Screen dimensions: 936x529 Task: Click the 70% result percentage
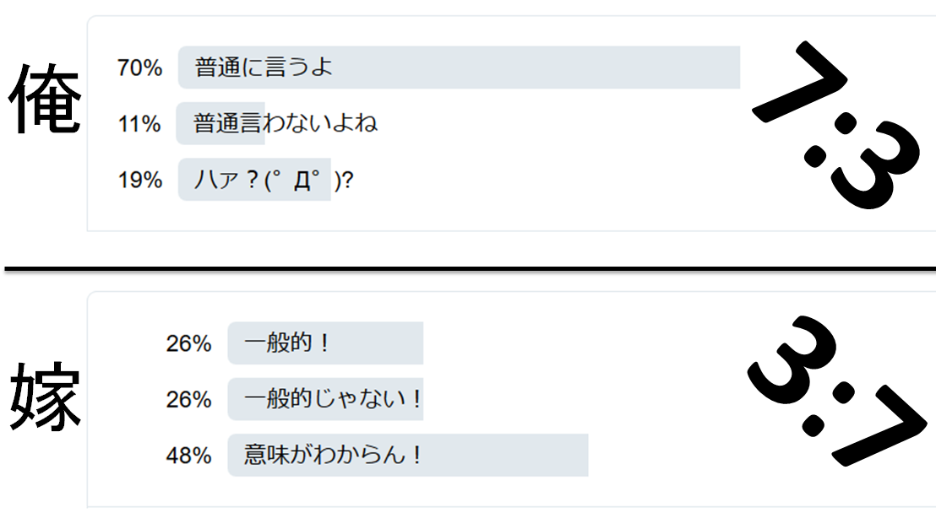click(x=139, y=68)
